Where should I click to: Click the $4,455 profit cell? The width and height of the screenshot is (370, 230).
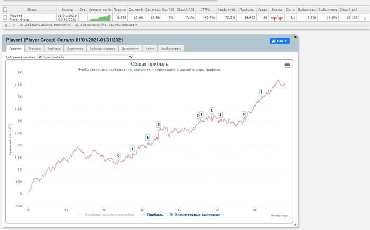click(247, 17)
